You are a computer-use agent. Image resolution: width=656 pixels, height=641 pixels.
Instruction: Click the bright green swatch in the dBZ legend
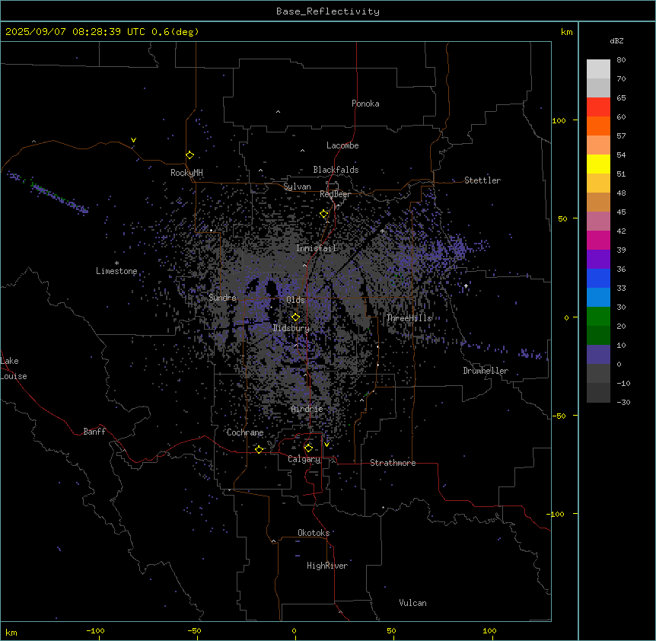(x=598, y=317)
